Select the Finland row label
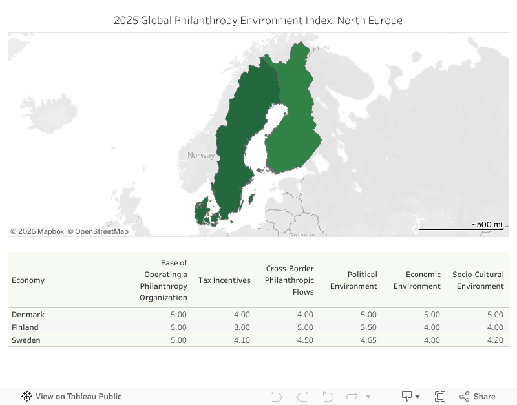The image size is (517, 405). [x=25, y=327]
